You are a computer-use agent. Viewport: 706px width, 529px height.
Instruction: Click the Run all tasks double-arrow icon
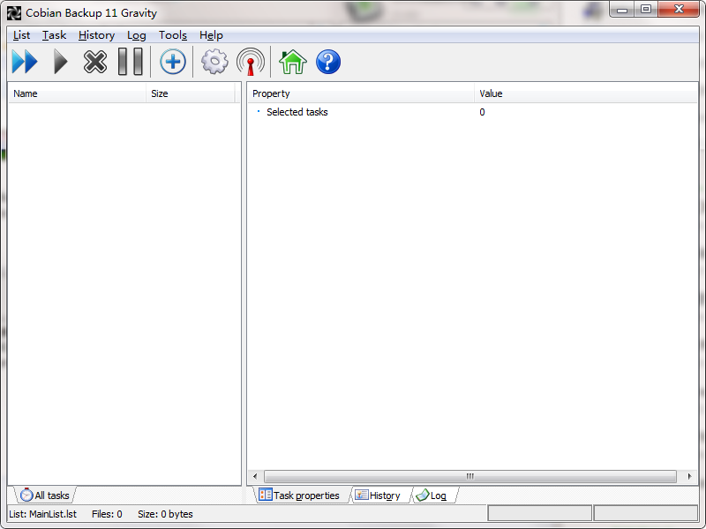pyautogui.click(x=25, y=62)
